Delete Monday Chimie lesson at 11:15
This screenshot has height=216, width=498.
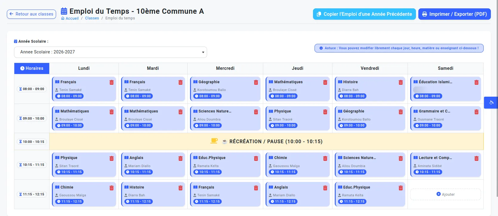coord(112,188)
